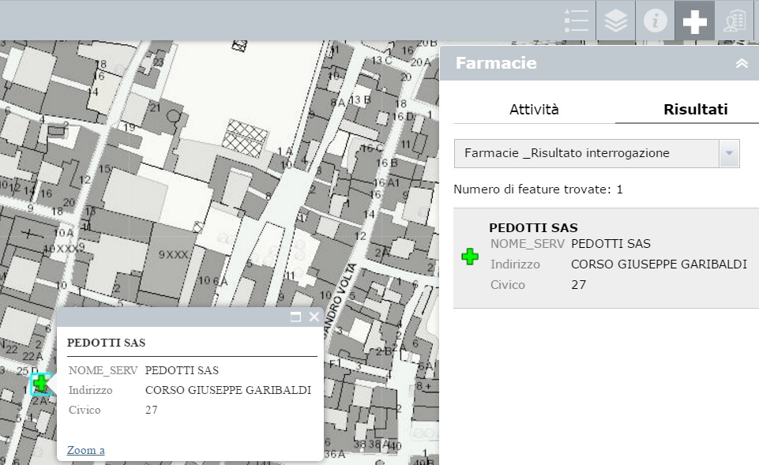The height and width of the screenshot is (465, 759).
Task: Open the Legend list icon in toolbar
Action: (577, 21)
